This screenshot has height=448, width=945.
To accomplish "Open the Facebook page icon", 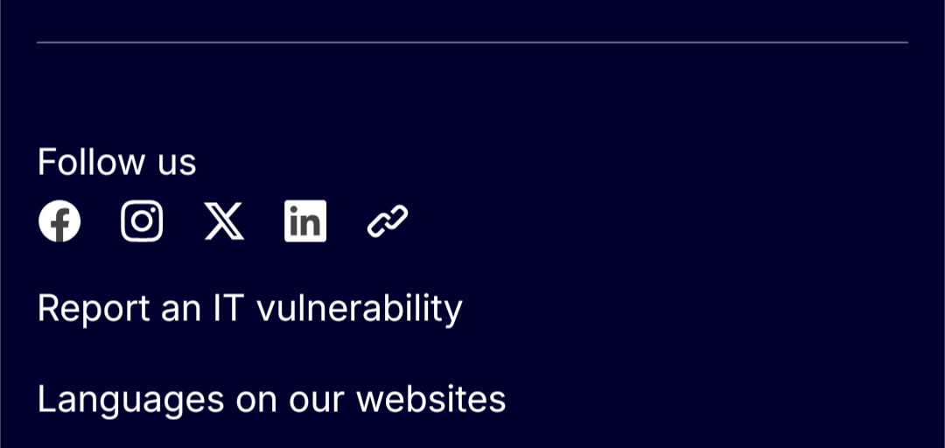I will click(59, 221).
